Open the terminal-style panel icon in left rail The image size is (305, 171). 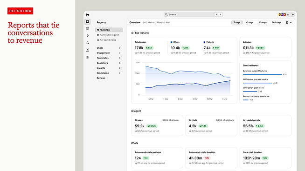click(88, 29)
